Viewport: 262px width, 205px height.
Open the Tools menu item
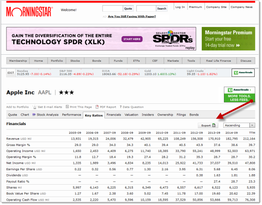click(x=191, y=61)
